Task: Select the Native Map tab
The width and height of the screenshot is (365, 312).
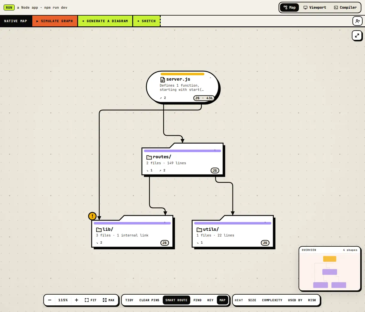Action: pos(16,21)
